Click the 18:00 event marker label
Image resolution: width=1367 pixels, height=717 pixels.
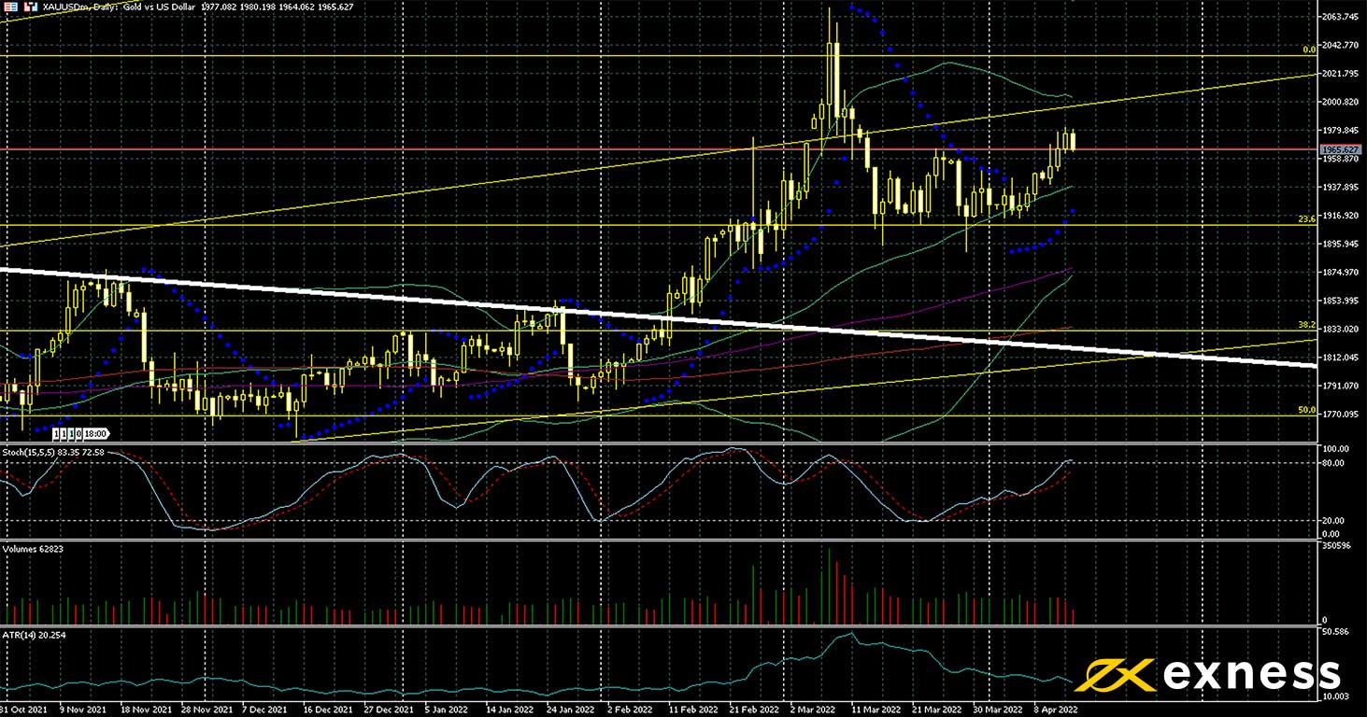coord(96,434)
